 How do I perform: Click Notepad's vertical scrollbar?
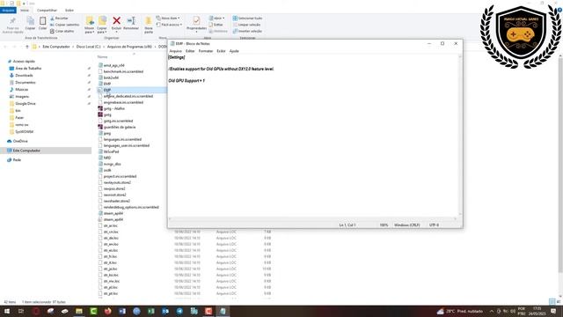coord(460,136)
